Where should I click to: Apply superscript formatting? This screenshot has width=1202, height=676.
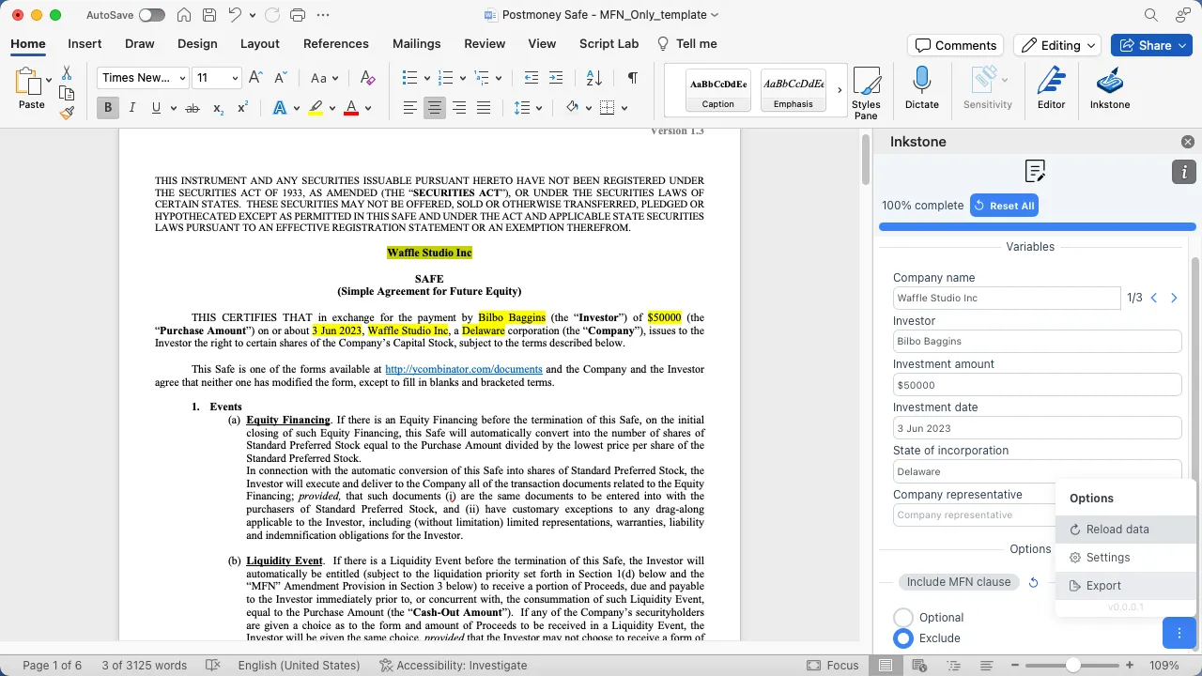(242, 108)
